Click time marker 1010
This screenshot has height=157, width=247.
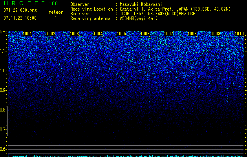tap(239, 34)
